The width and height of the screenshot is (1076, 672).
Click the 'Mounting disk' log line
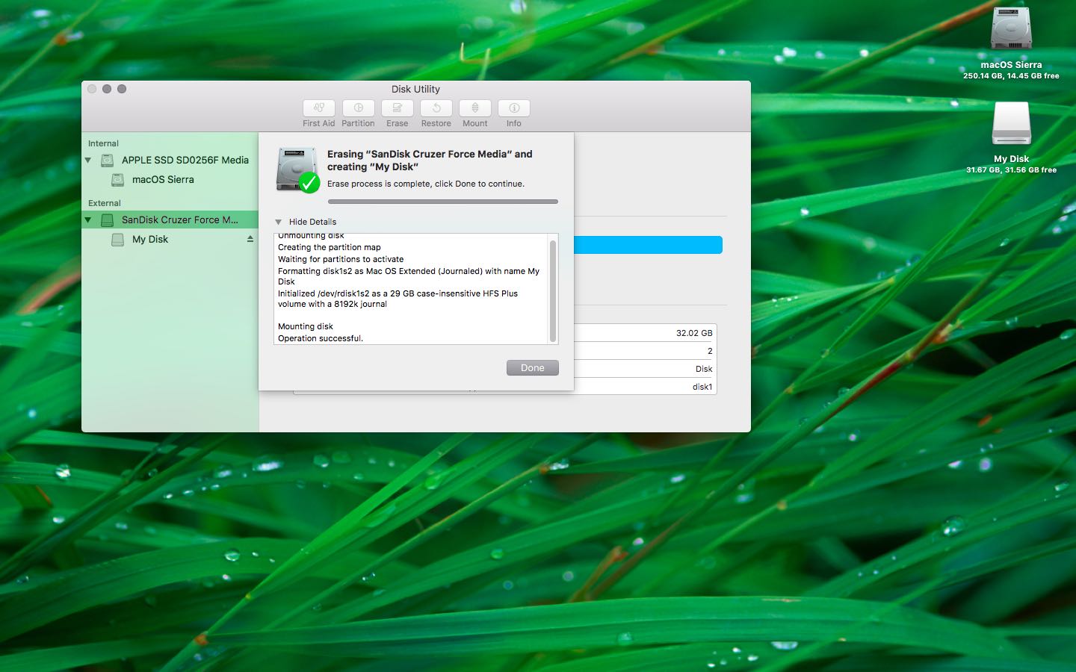[x=306, y=326]
